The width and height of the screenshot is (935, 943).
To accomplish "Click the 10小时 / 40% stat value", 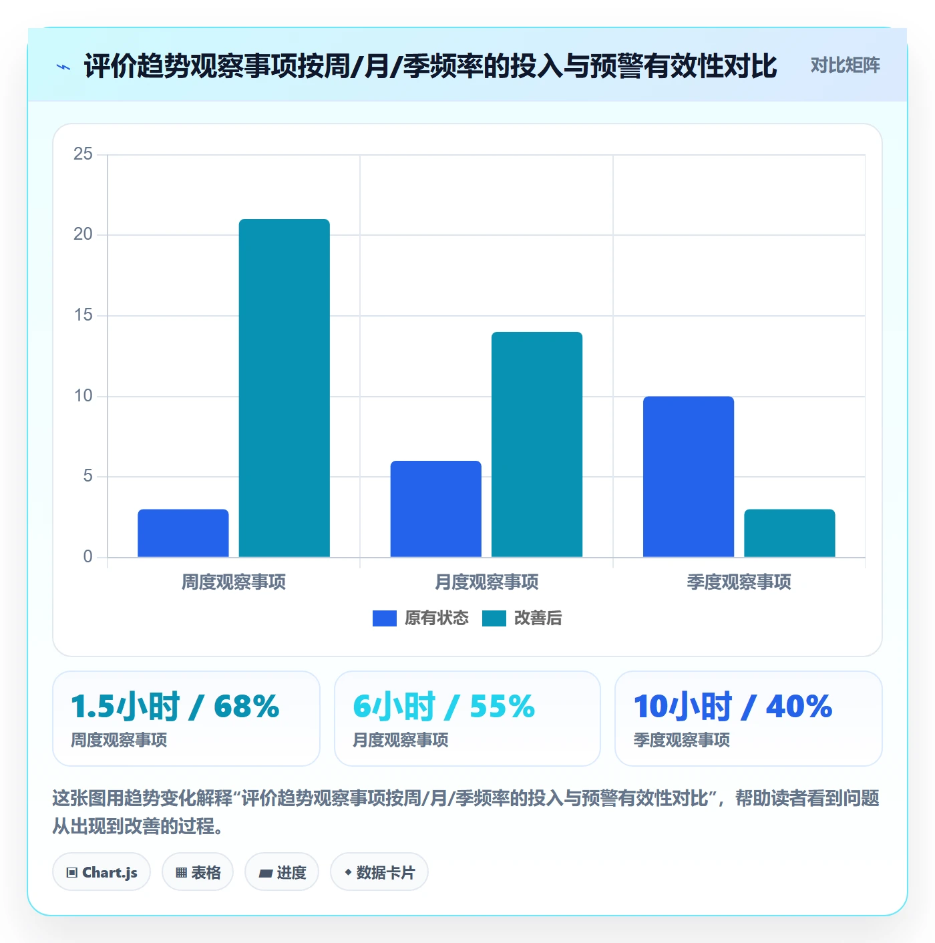I will point(733,707).
